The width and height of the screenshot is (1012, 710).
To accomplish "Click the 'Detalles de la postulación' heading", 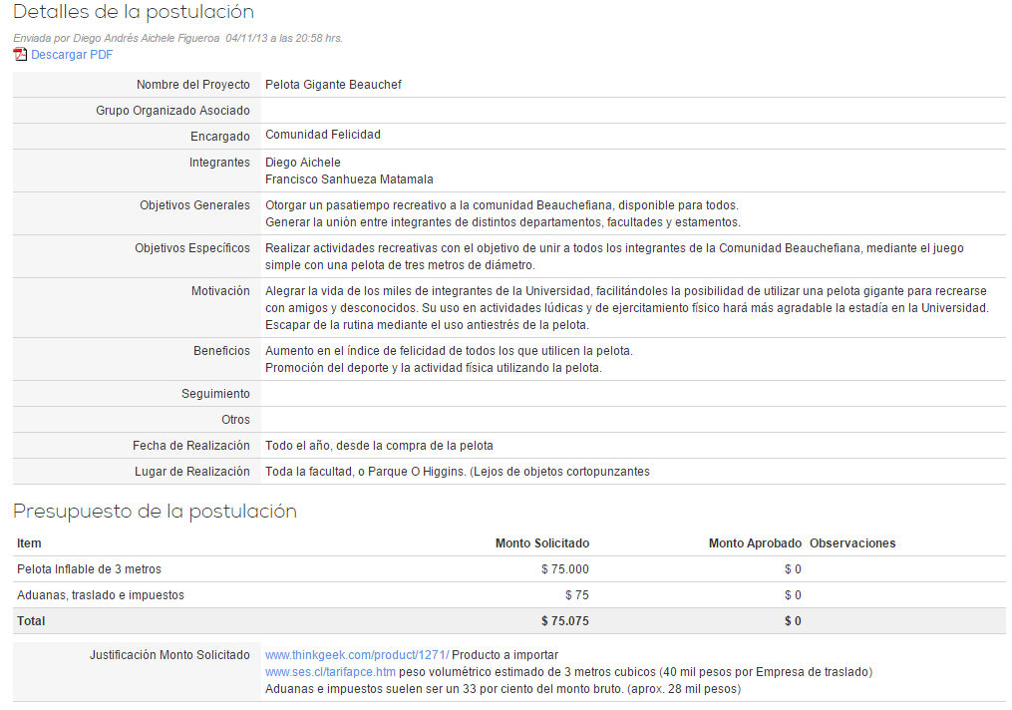I will click(x=134, y=13).
